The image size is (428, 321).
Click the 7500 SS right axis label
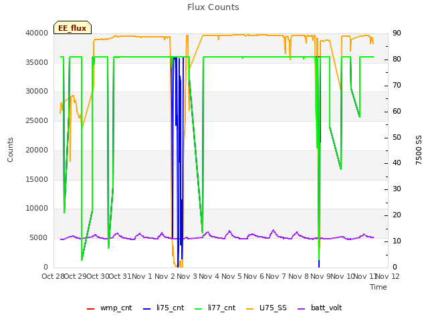click(419, 150)
